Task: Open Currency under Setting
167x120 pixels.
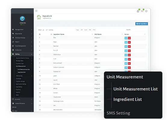Action: click(x=18, y=89)
